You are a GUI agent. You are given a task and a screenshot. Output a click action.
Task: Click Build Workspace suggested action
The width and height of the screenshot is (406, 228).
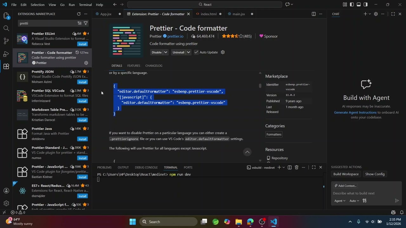[x=346, y=174]
